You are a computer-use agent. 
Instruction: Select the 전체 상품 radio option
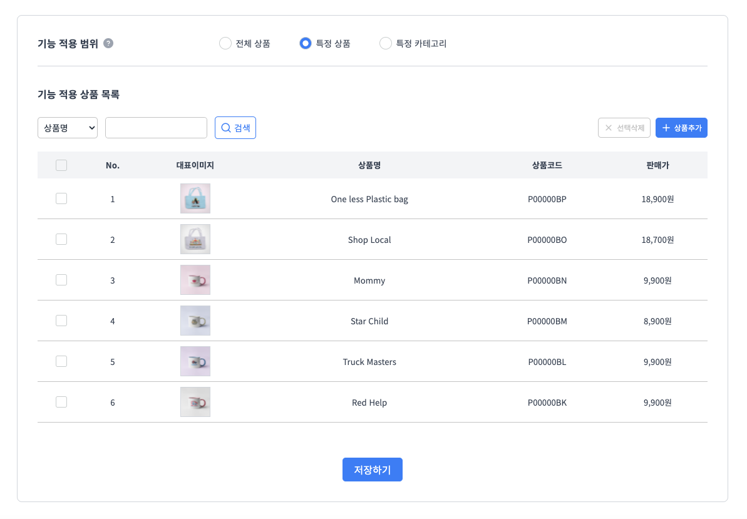coord(225,43)
